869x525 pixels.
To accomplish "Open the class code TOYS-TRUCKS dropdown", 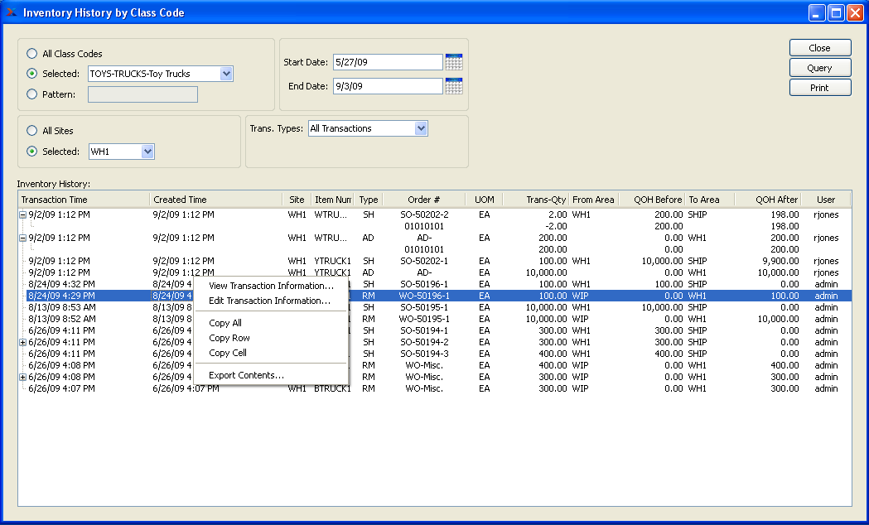I will tap(226, 74).
